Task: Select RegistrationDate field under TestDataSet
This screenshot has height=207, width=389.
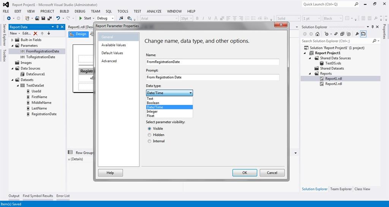Action: pyautogui.click(x=44, y=114)
